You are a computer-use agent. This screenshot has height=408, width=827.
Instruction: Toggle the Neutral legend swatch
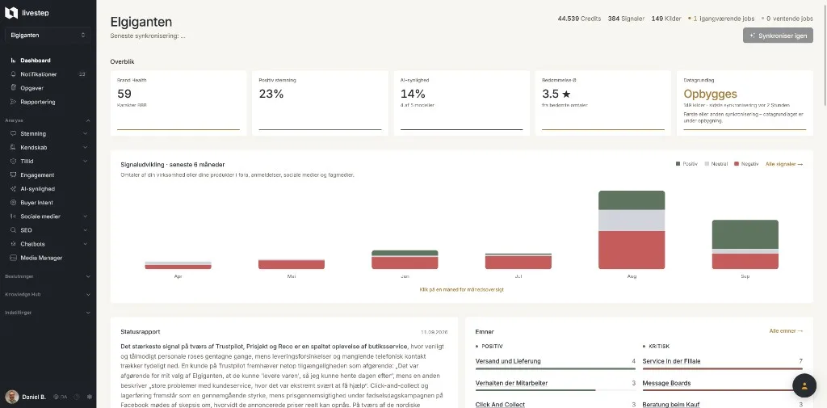click(707, 164)
